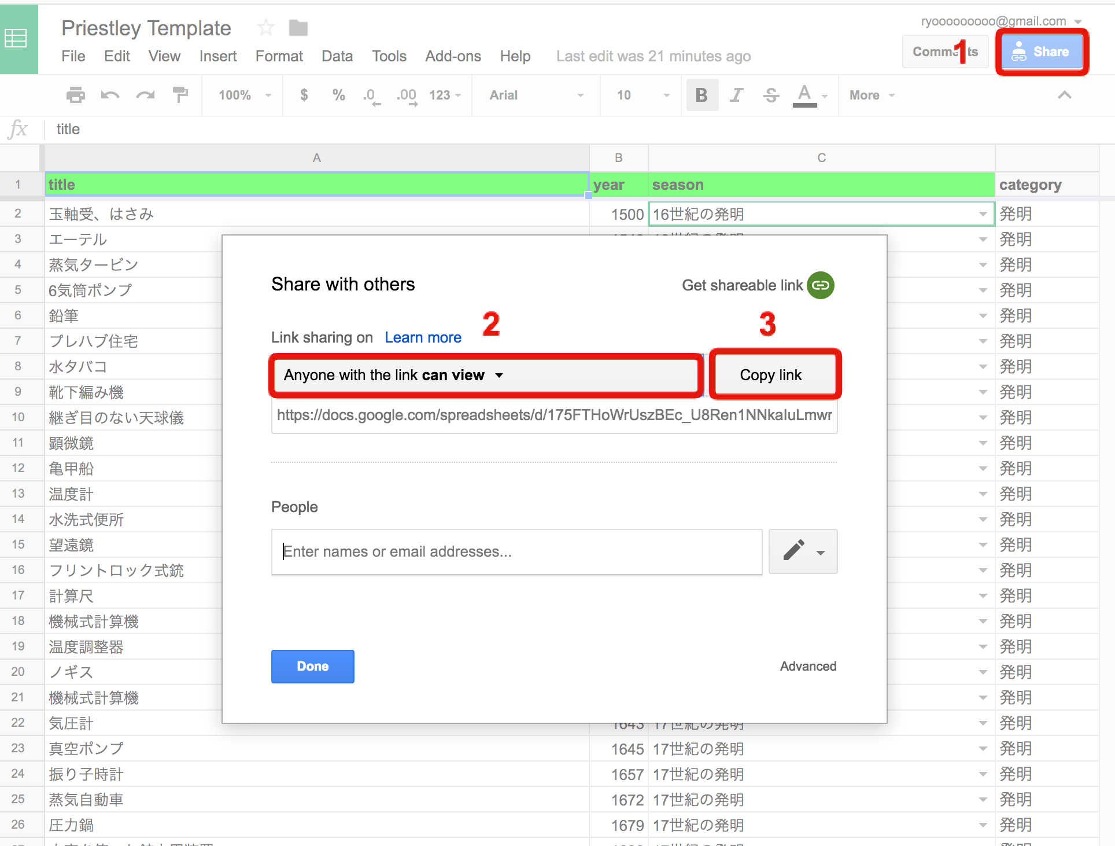Toggle bold formatting button
Image resolution: width=1115 pixels, height=846 pixels.
point(702,95)
